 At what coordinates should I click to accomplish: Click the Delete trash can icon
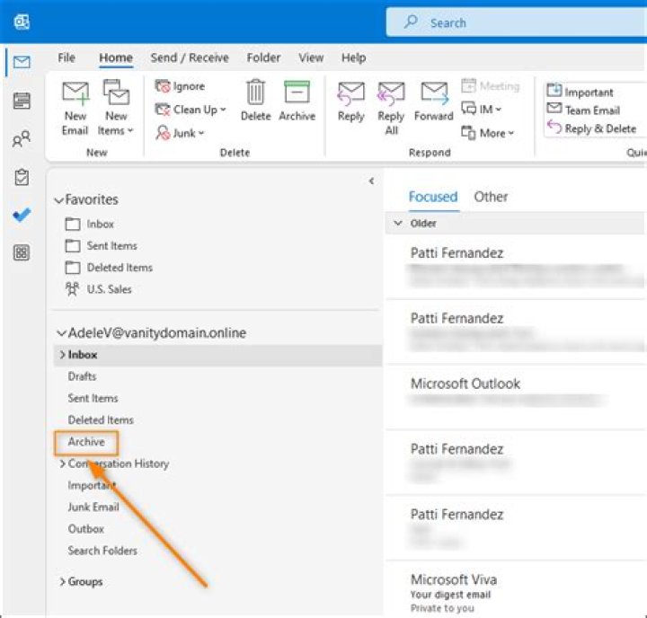pyautogui.click(x=255, y=94)
